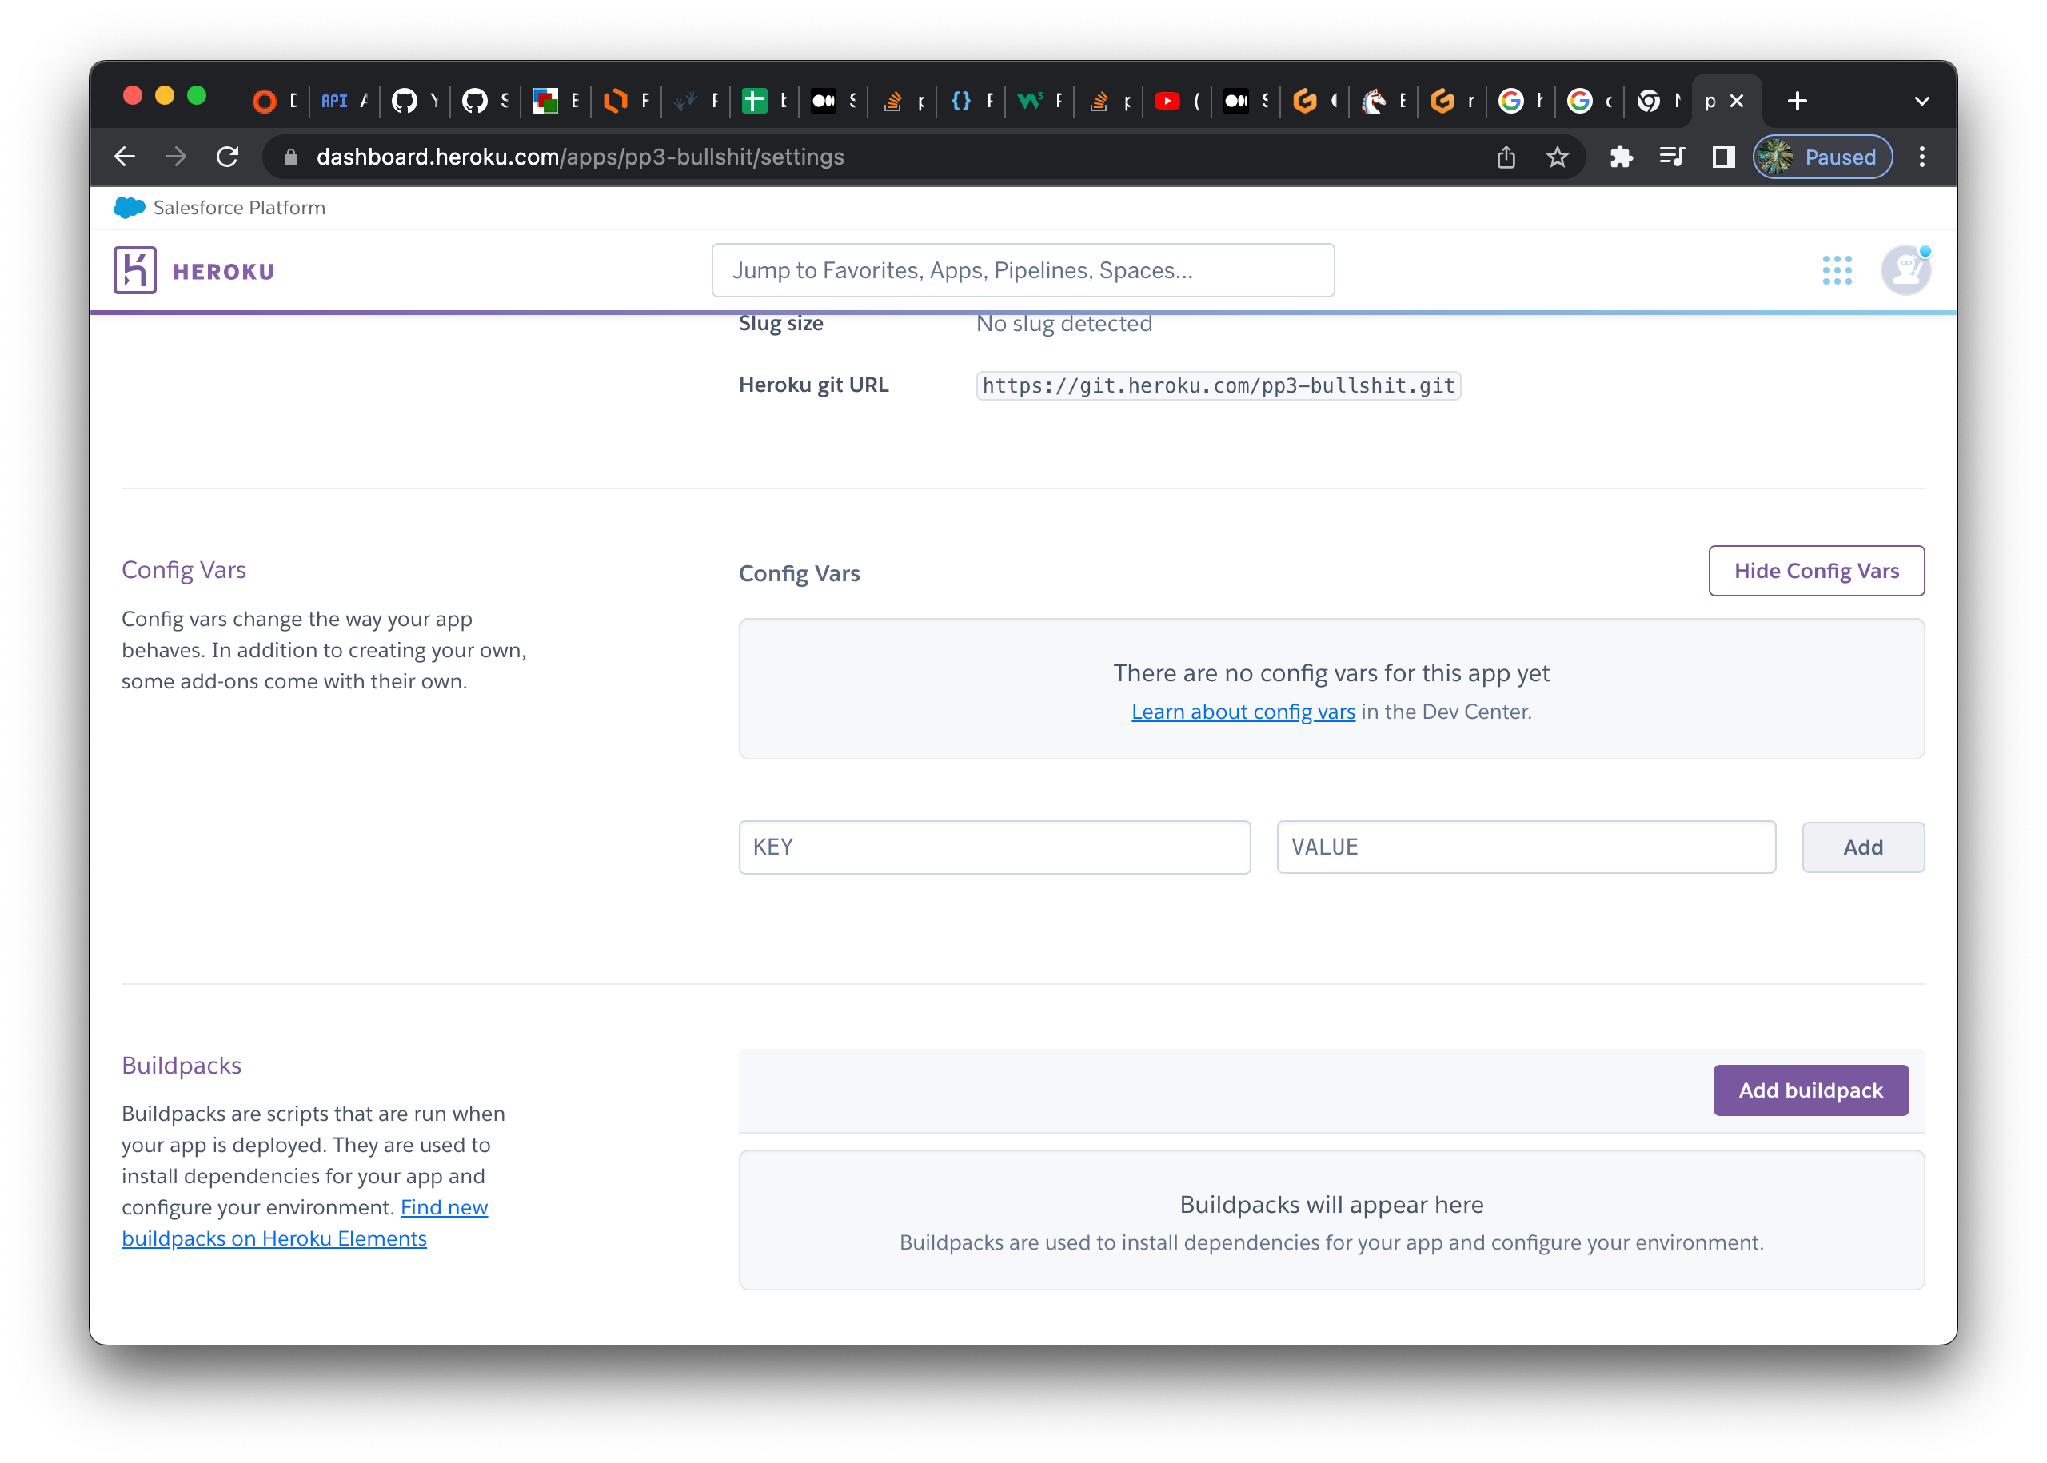Click the browser extensions puzzle icon

tap(1621, 157)
